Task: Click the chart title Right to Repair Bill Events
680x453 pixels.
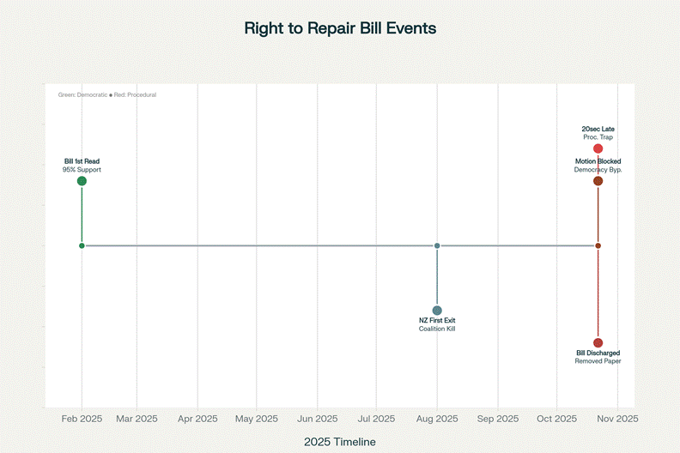Action: pyautogui.click(x=340, y=28)
